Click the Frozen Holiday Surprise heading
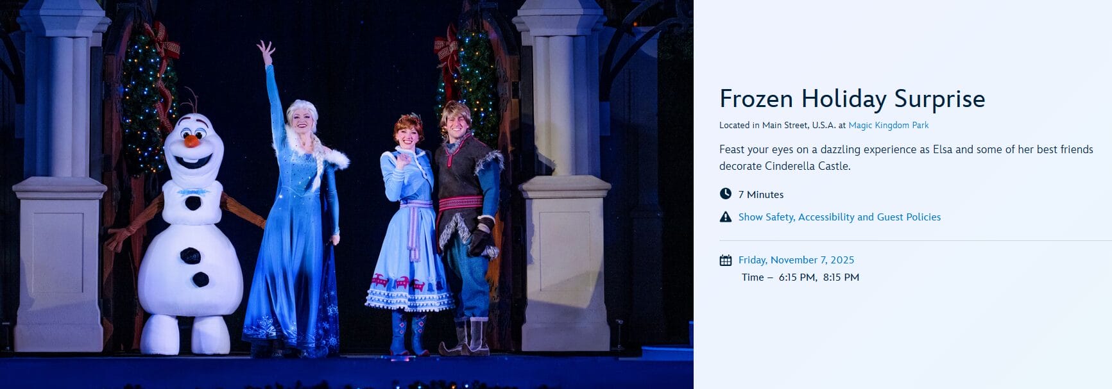This screenshot has width=1112, height=389. (852, 99)
